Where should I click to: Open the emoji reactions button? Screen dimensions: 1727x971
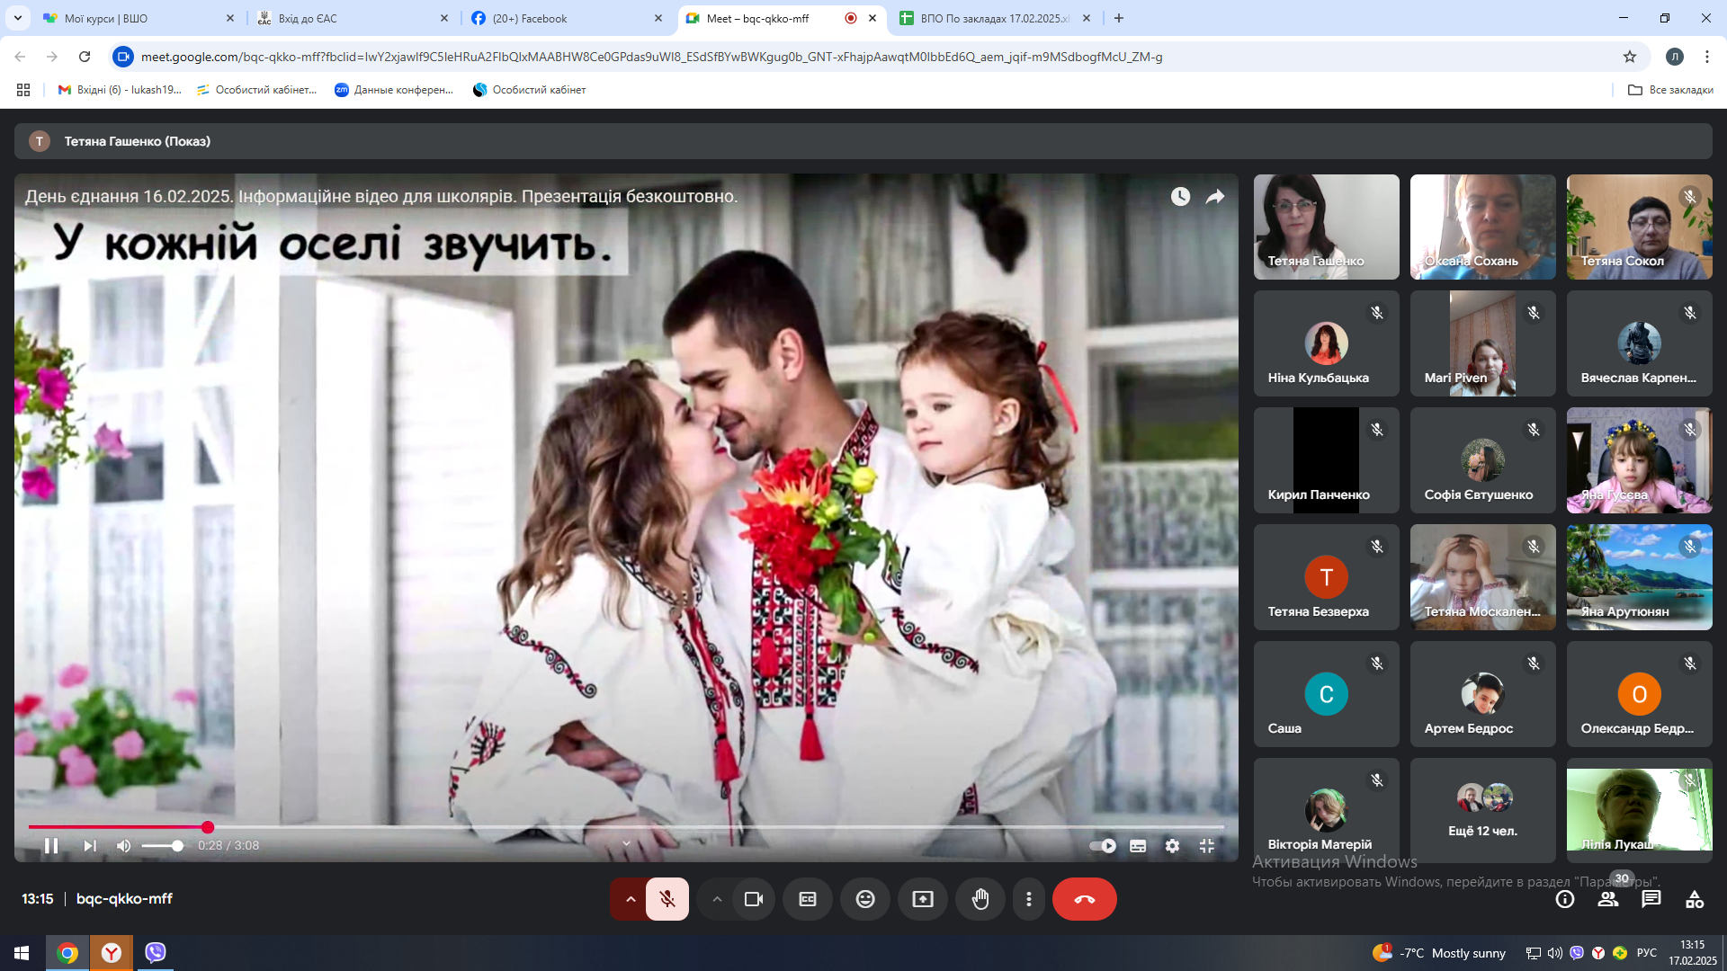pos(865,899)
